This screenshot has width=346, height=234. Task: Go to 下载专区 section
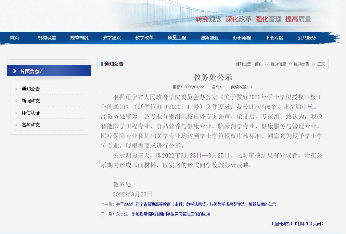point(274,38)
